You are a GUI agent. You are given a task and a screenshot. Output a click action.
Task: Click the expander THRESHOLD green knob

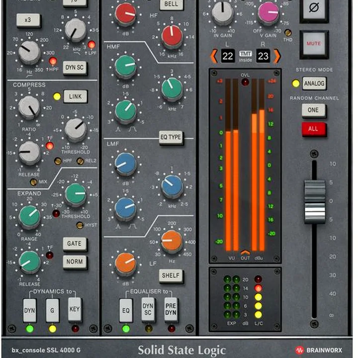tap(76, 194)
